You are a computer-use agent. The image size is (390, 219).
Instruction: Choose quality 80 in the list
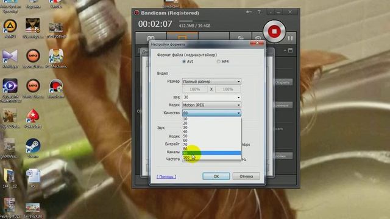click(211, 148)
